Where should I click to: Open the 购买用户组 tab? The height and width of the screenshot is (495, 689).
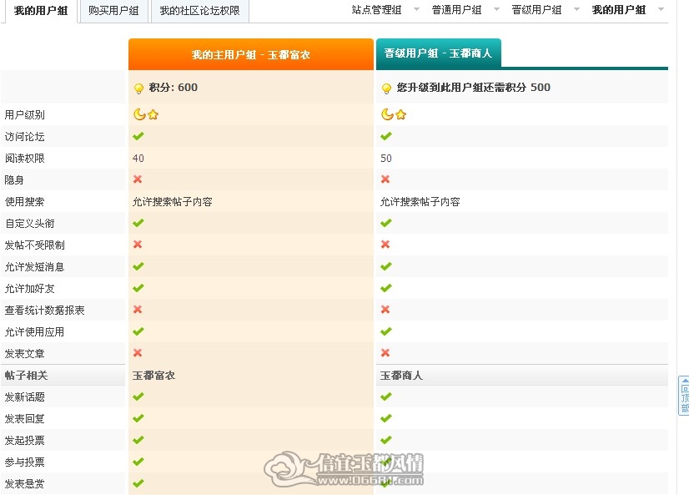(113, 11)
